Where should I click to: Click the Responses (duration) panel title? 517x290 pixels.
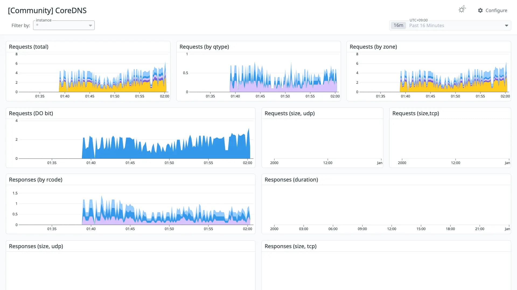291,180
